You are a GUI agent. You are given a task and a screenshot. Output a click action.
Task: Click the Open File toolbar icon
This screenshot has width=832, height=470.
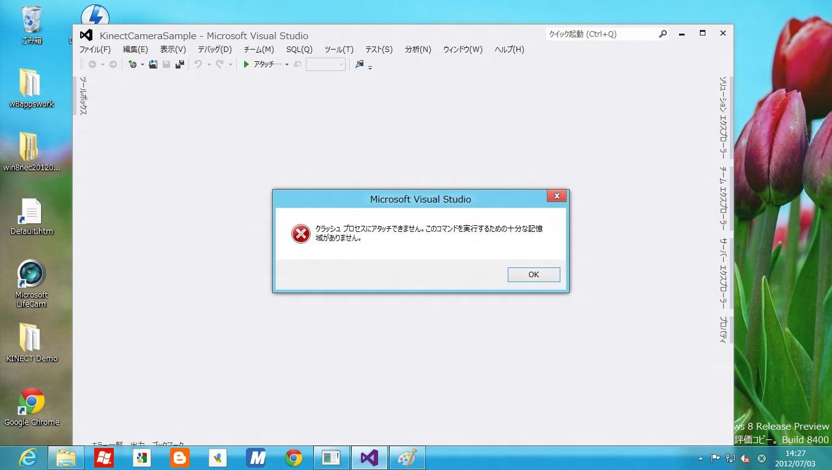pyautogui.click(x=153, y=64)
